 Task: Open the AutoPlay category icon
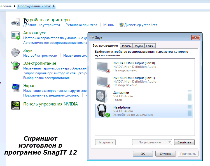click(x=16, y=35)
